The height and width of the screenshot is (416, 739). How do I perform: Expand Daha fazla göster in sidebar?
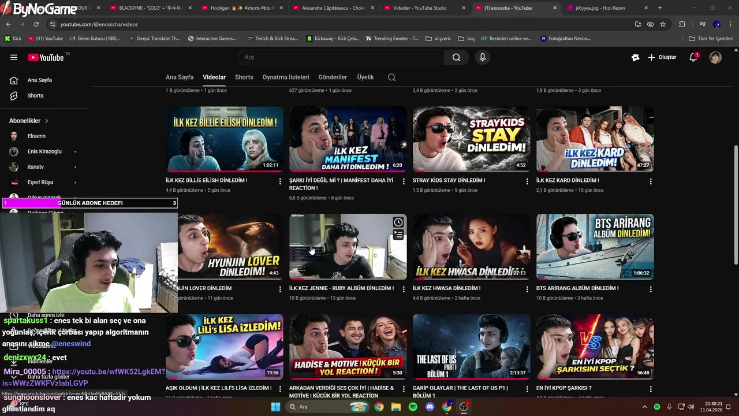(x=49, y=377)
